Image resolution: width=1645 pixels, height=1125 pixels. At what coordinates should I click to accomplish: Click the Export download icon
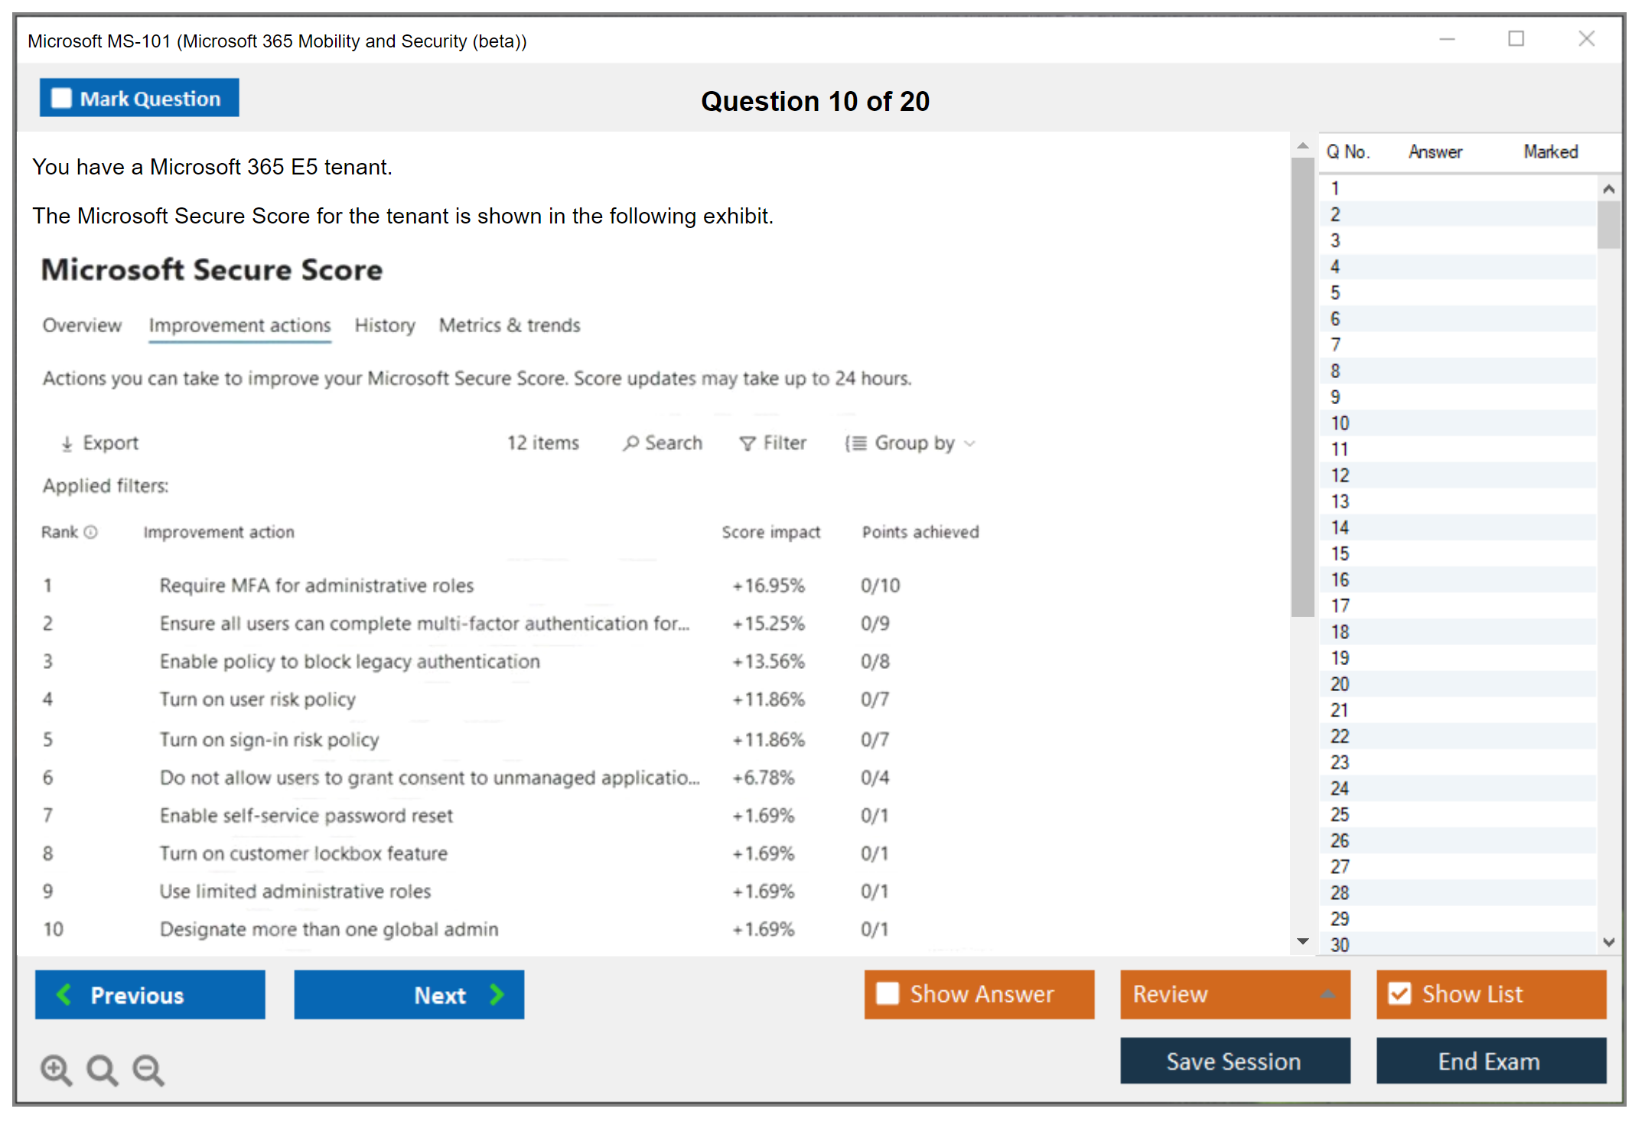pos(67,444)
